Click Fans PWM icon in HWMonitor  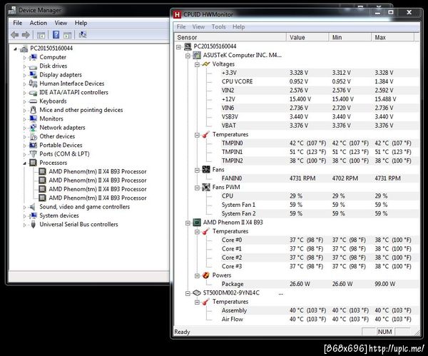point(206,188)
